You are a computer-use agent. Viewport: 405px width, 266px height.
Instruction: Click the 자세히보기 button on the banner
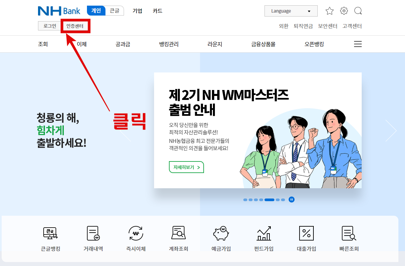coord(186,167)
